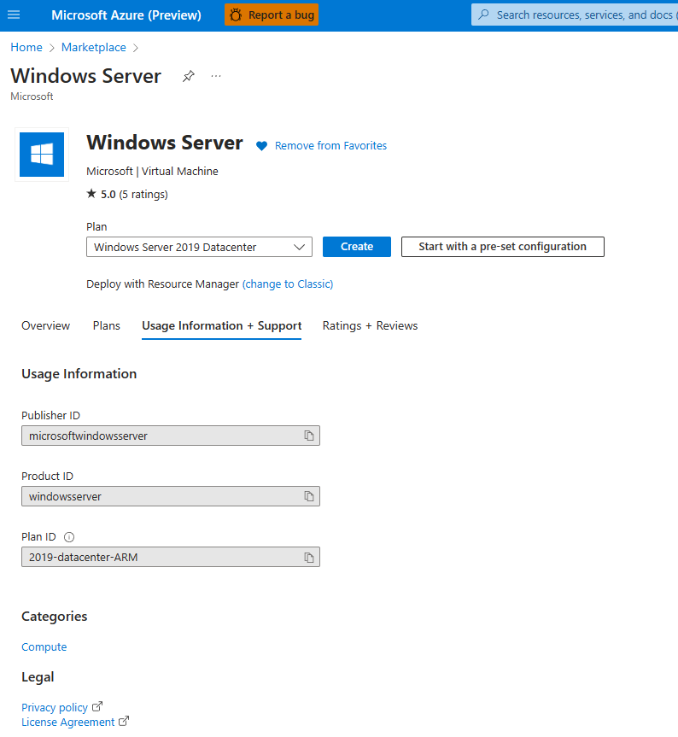Screen dimensions: 678x737
Task: Click the Create button
Action: (x=357, y=247)
